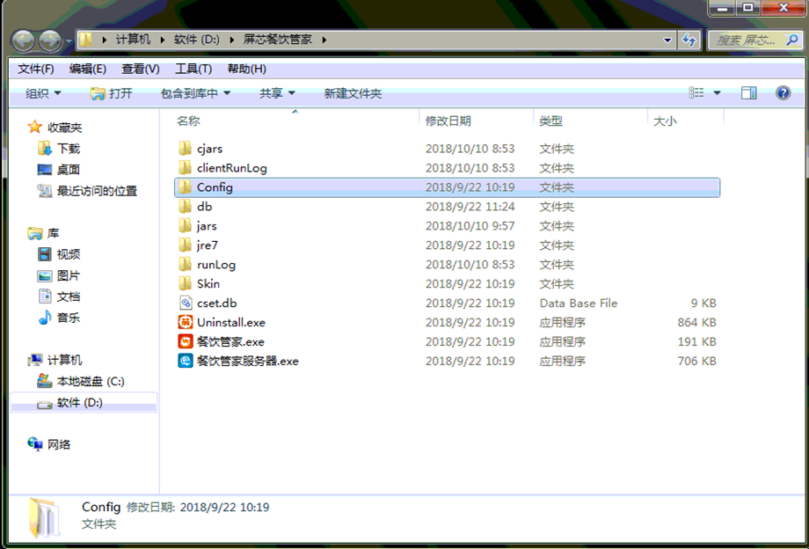Click 软件 (D:) in the address breadcrumb
Viewport: 809px width, 549px height.
pyautogui.click(x=197, y=40)
